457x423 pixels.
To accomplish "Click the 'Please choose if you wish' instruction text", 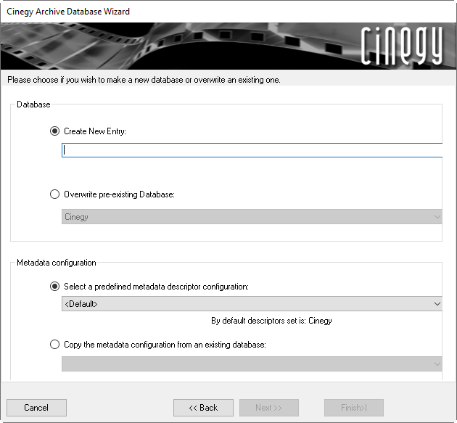I will (x=144, y=80).
